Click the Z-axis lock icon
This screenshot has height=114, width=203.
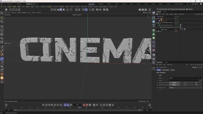(x=16, y=10)
